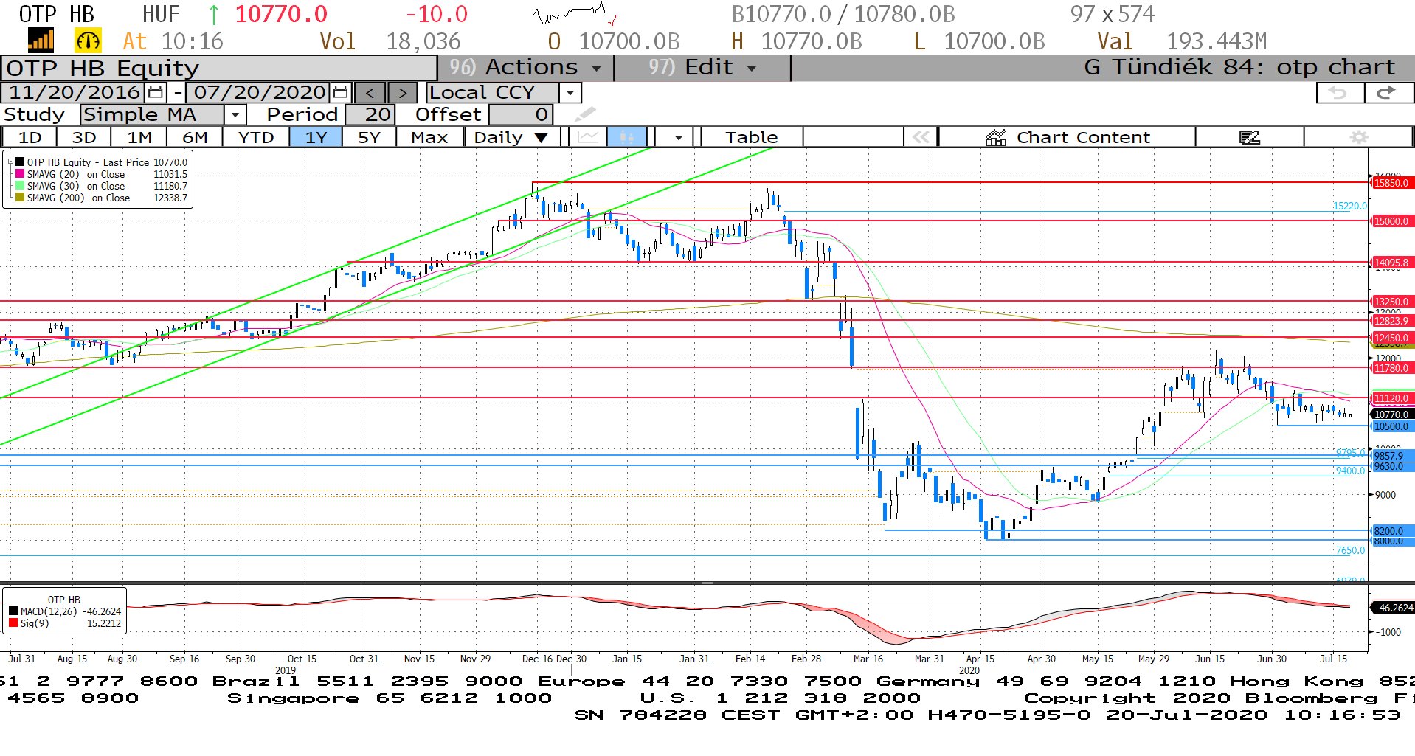Click the G Tündiék 84: otp chart title
The image size is (1415, 756).
pos(1239,67)
